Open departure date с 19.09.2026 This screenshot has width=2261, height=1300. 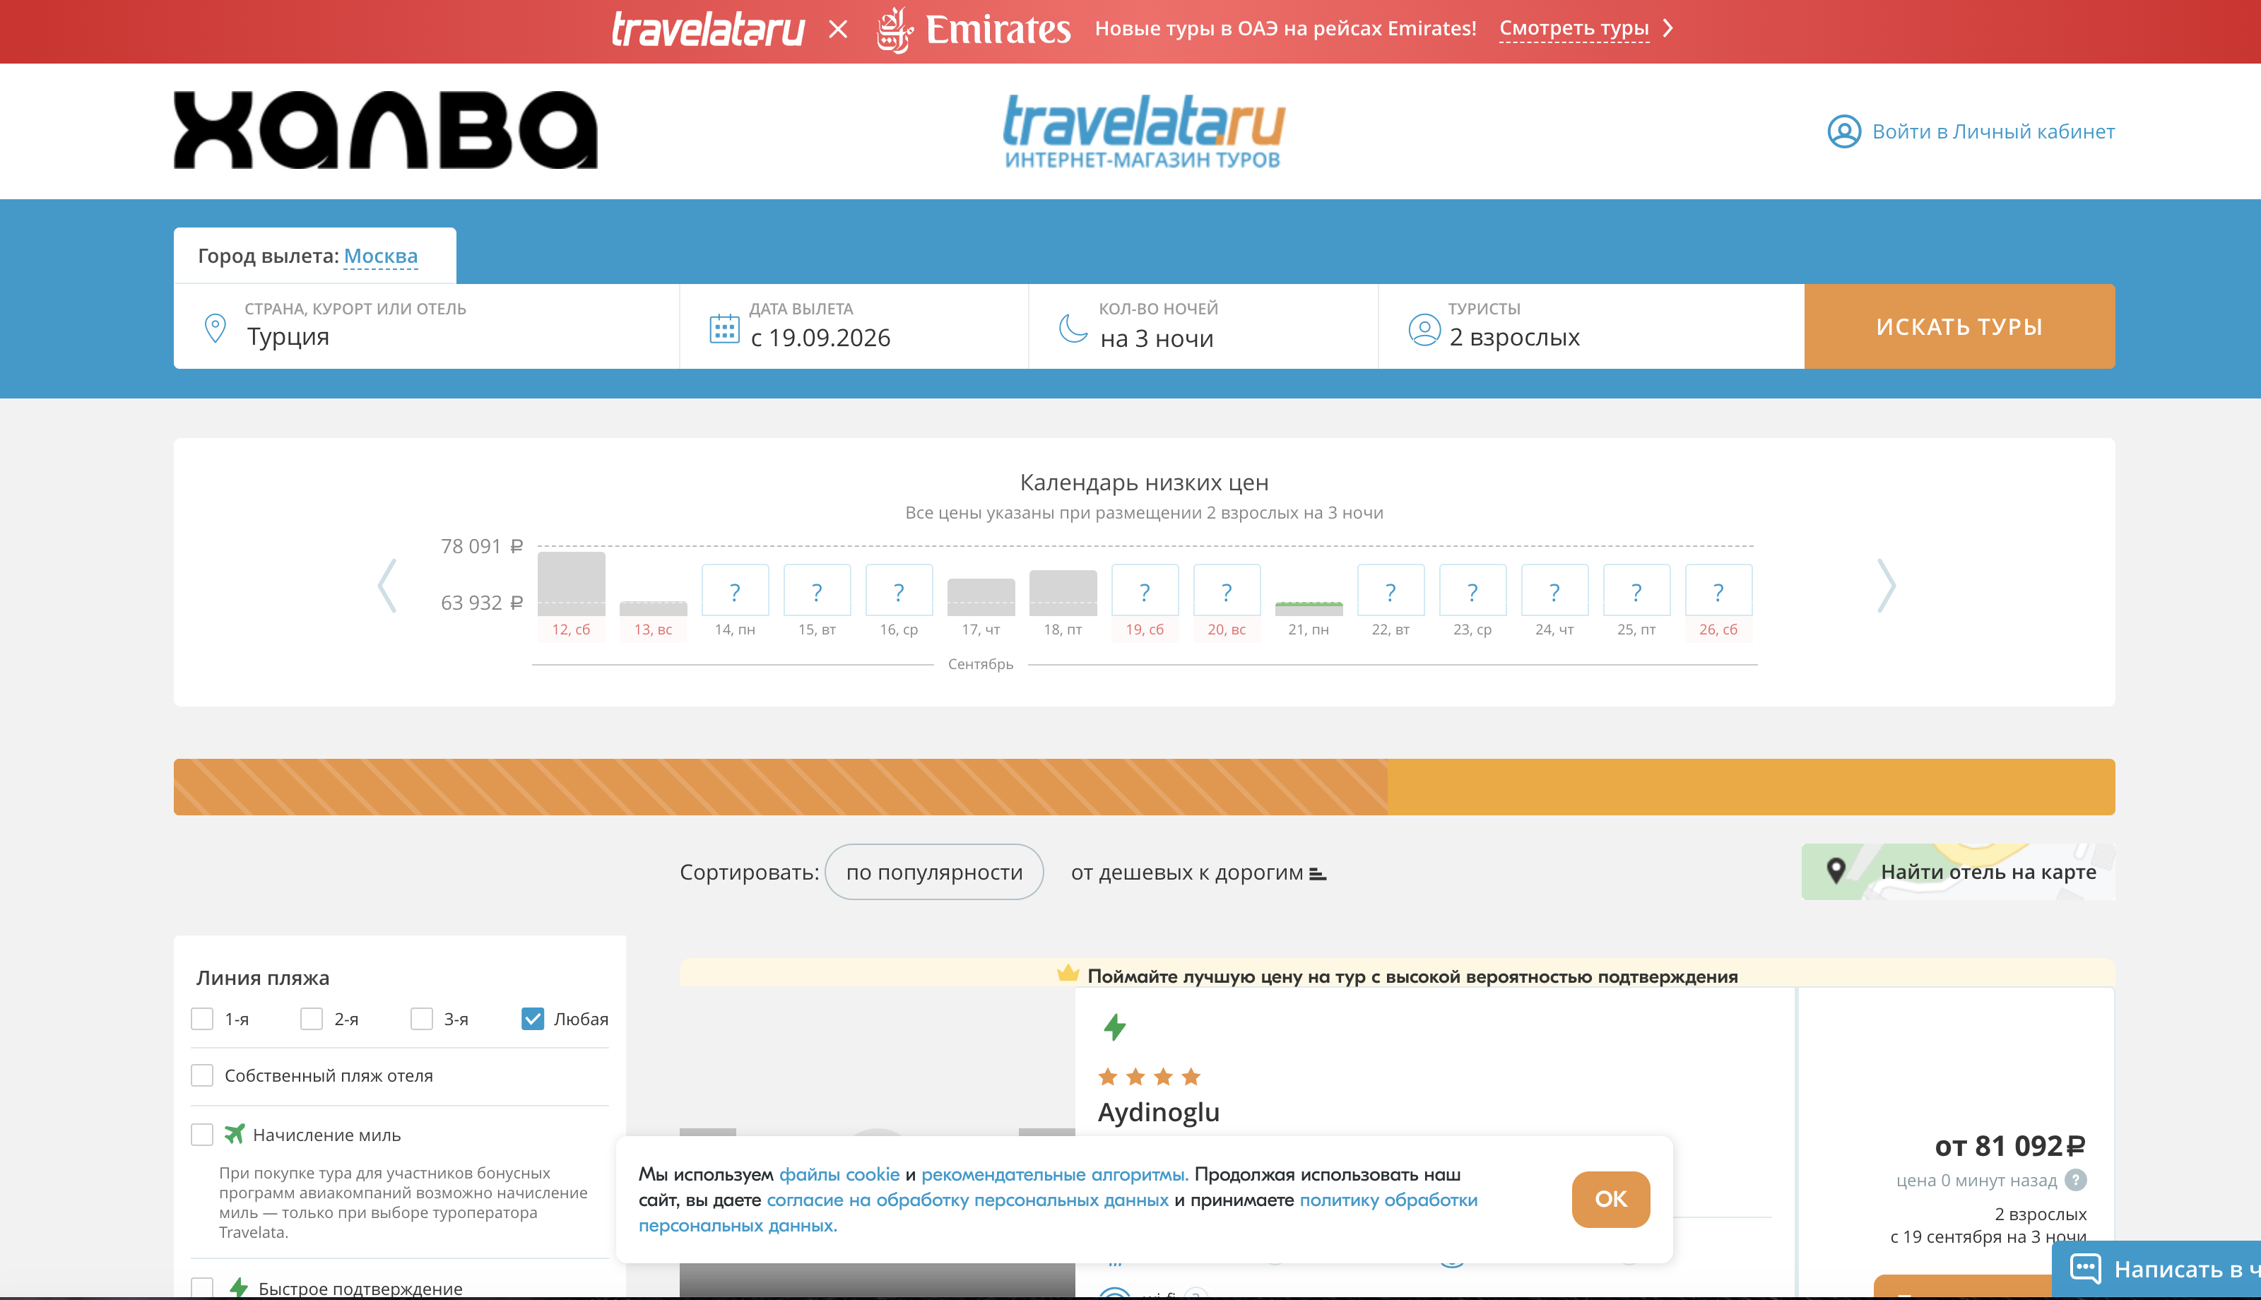tap(854, 326)
